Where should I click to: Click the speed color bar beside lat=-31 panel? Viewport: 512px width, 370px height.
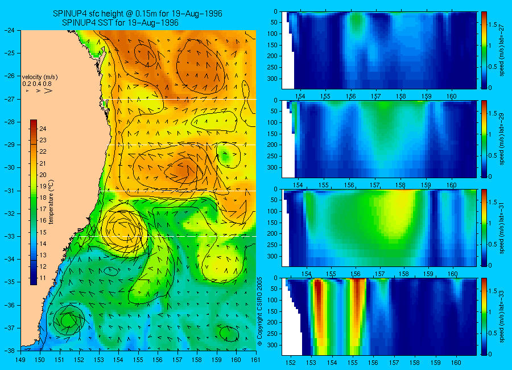[484, 228]
